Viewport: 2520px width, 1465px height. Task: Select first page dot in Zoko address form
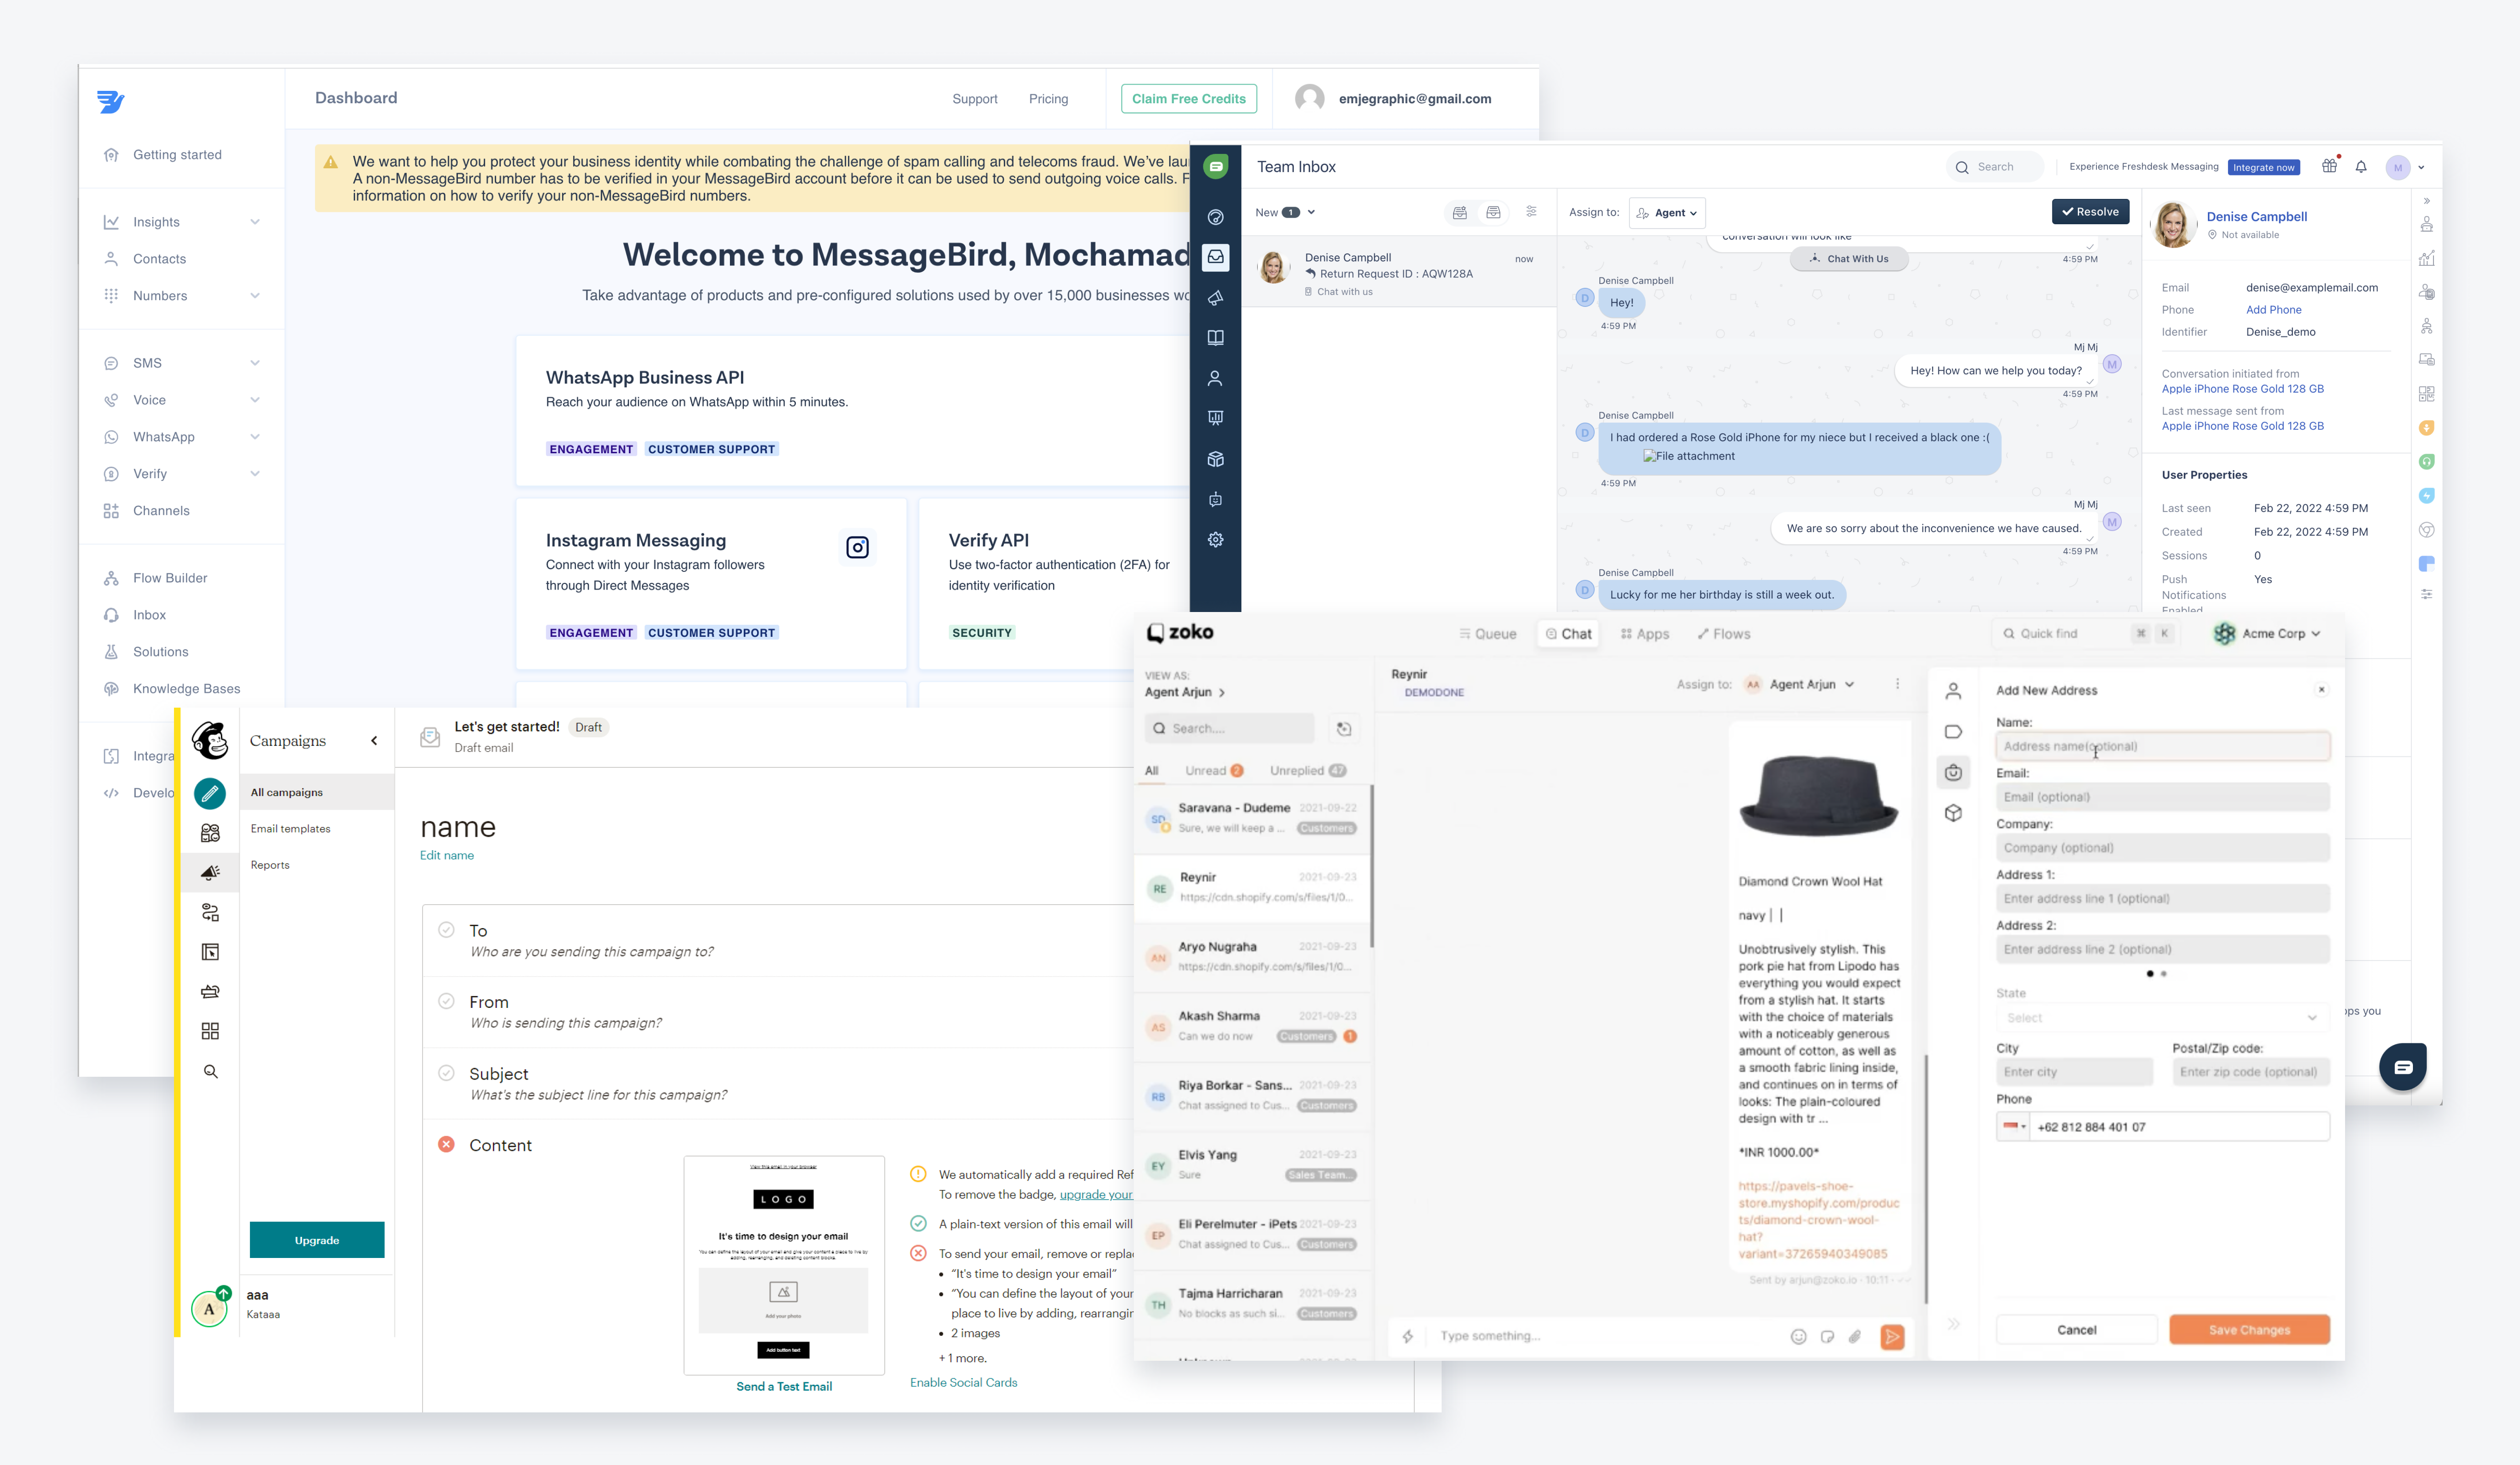coord(2150,973)
